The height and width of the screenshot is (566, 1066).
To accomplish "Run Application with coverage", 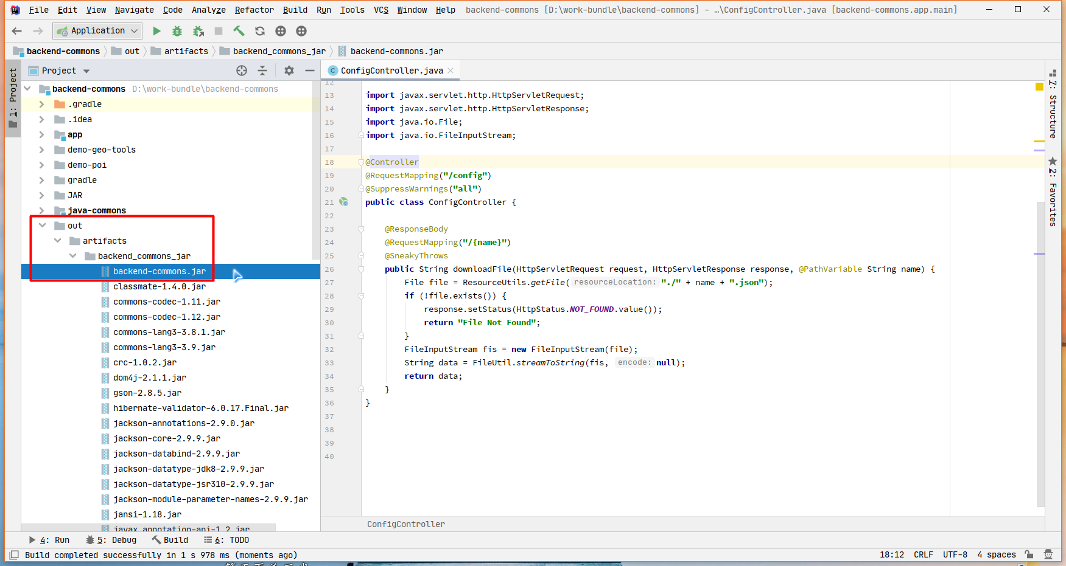I will tap(198, 31).
